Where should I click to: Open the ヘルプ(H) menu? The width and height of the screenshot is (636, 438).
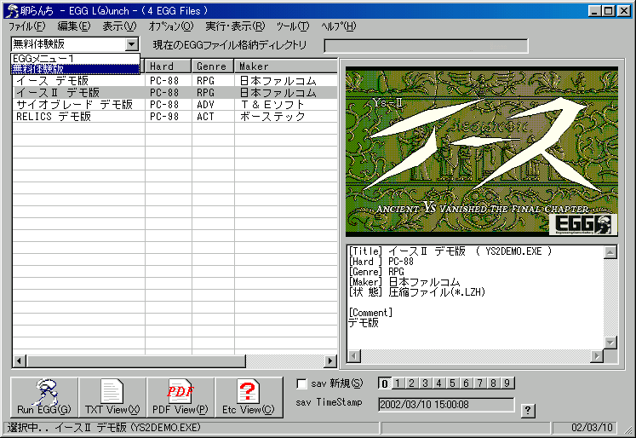(338, 26)
